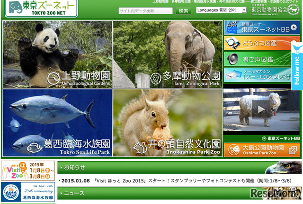The image size is (303, 204).
Task: Open the 葛西臨海水族園 25th anniversary banner
Action: (28, 192)
